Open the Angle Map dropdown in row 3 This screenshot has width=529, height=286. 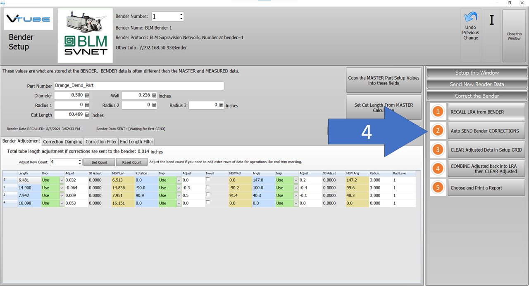coord(296,195)
